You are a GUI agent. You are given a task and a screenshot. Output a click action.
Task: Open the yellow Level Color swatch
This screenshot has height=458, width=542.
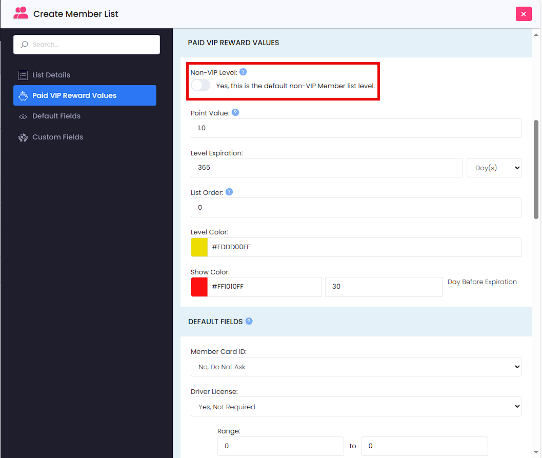pyautogui.click(x=199, y=247)
